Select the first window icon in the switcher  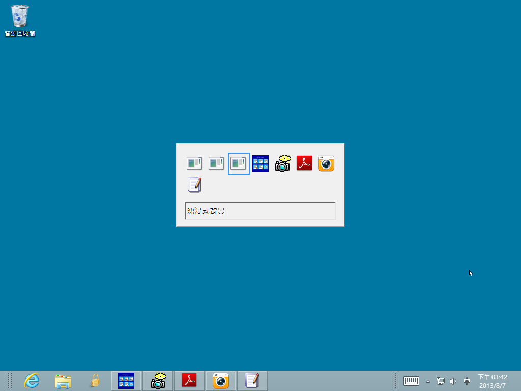coord(194,163)
